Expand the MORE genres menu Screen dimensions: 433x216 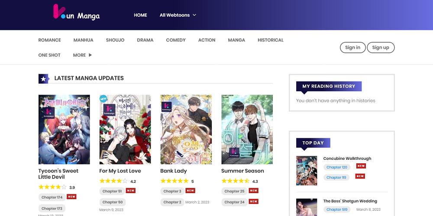[x=82, y=55]
